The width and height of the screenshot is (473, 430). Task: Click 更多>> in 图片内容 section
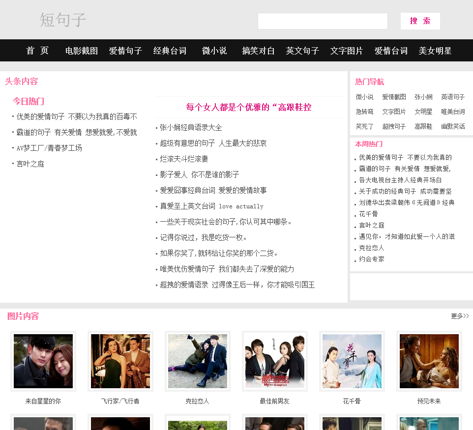[x=460, y=316]
